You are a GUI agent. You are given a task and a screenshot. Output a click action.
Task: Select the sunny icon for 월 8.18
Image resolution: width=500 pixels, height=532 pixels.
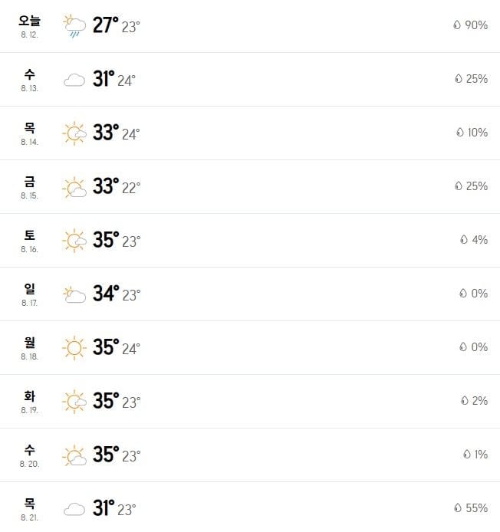pos(74,348)
